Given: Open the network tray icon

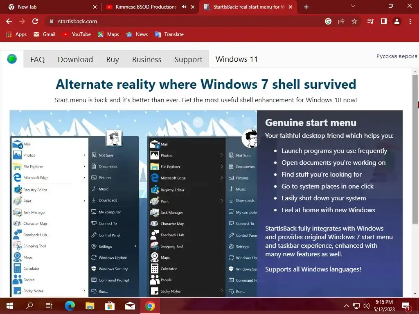Looking at the screenshot, I should (x=356, y=306).
